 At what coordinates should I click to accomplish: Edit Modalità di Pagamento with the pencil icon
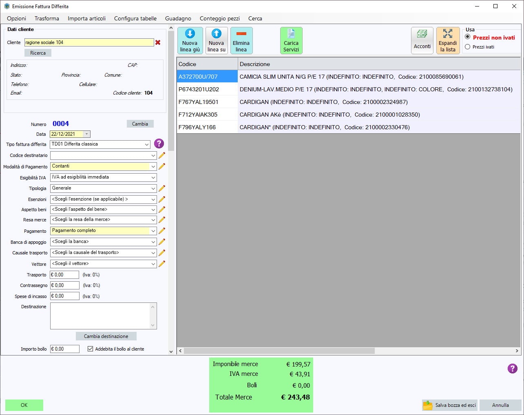pos(162,166)
